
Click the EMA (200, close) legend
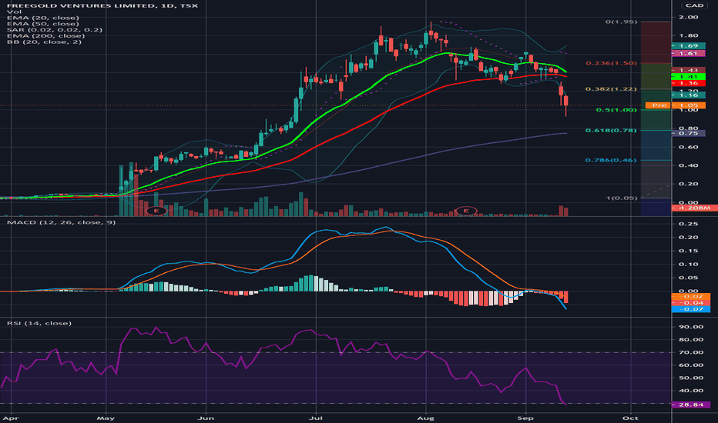pyautogui.click(x=45, y=35)
